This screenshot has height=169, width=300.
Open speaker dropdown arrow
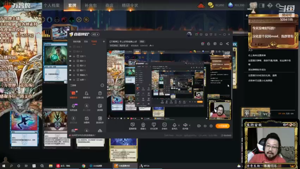point(190,125)
